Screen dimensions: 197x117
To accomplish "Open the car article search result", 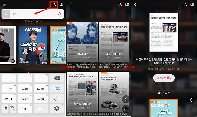I will coord(114,92).
